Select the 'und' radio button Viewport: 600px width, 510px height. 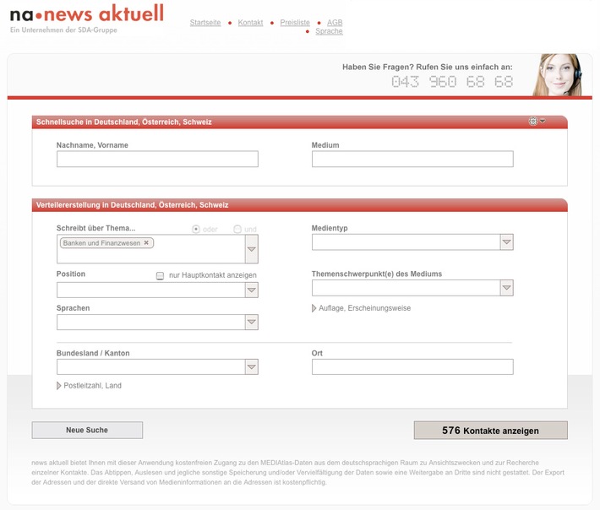click(x=237, y=229)
